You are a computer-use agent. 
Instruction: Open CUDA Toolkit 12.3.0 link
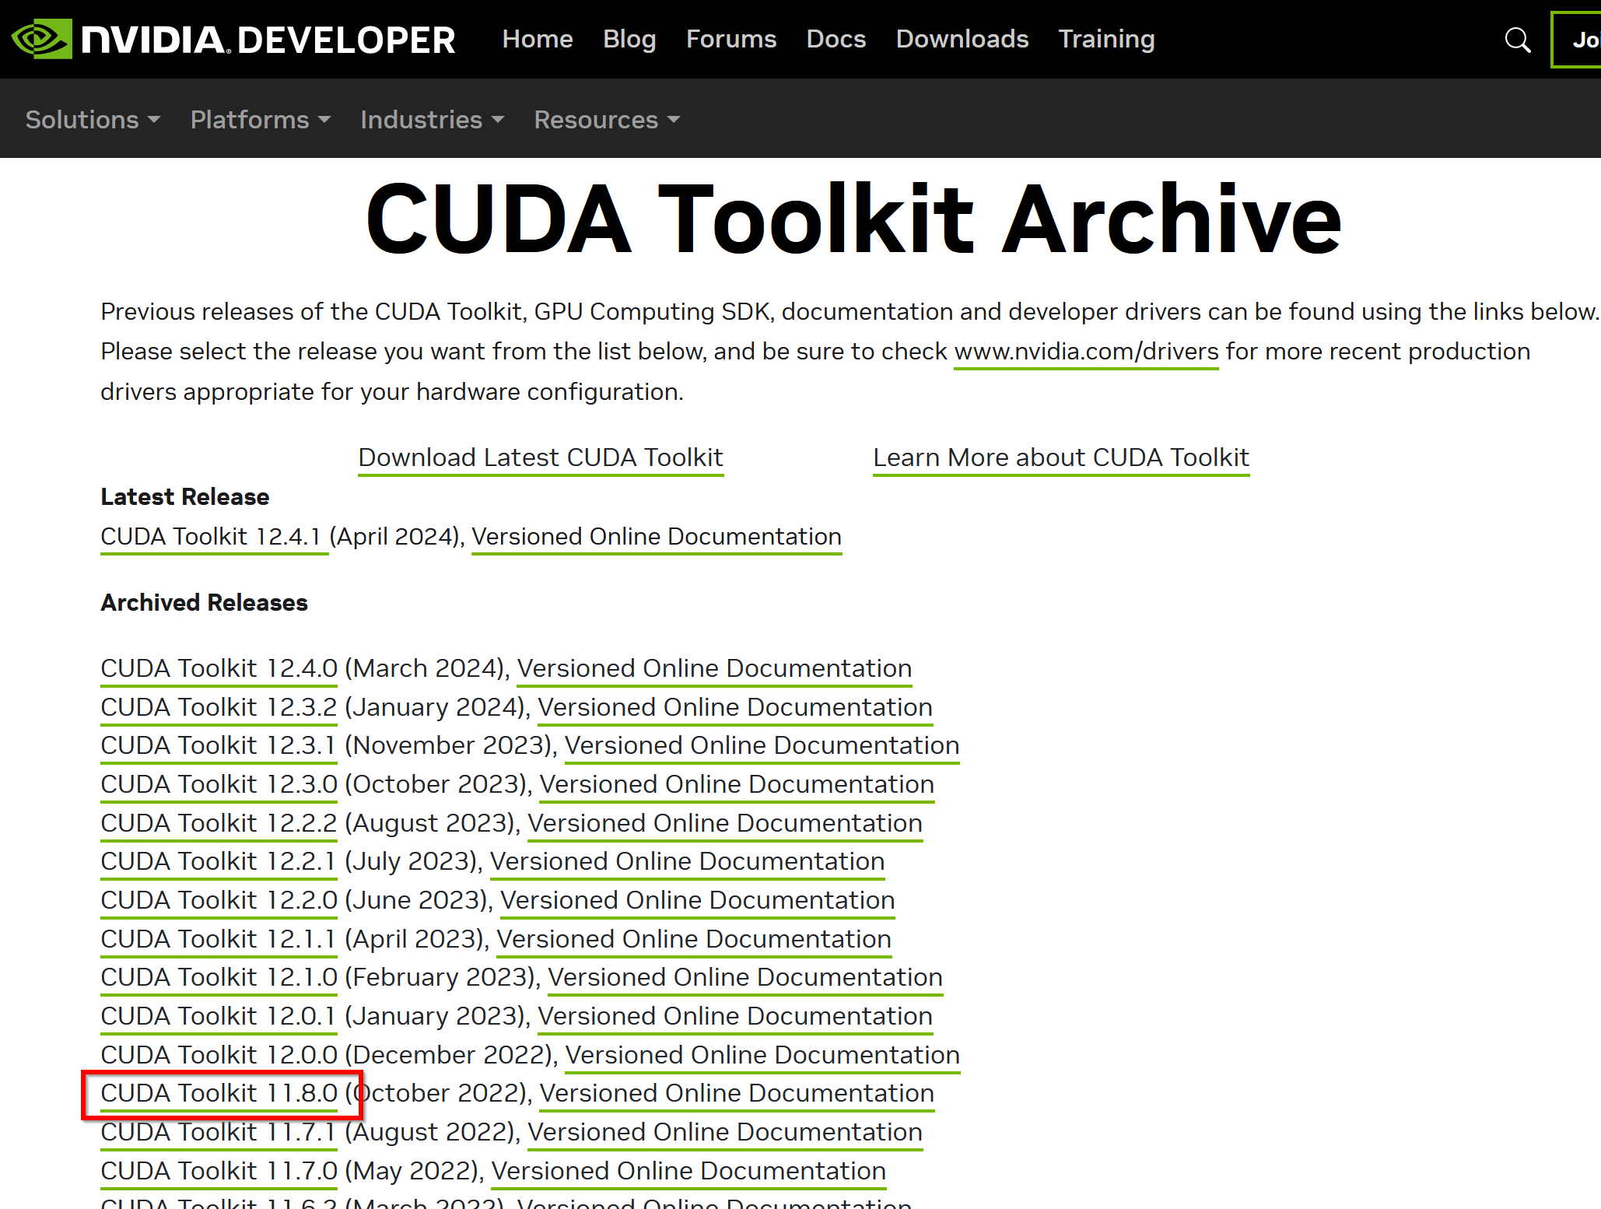[219, 784]
